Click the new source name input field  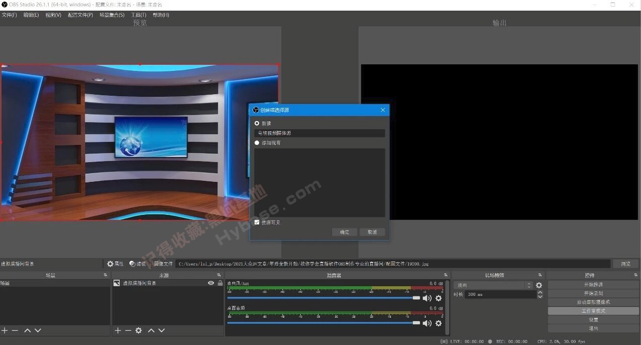tap(319, 133)
